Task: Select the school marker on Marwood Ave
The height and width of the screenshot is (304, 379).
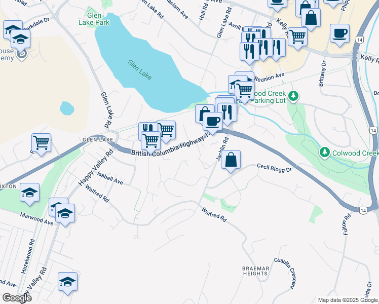Action: click(65, 214)
